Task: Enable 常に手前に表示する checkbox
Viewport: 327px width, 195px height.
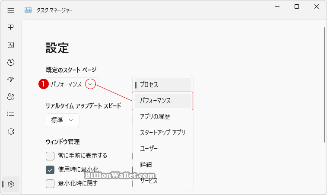Action: [50, 156]
